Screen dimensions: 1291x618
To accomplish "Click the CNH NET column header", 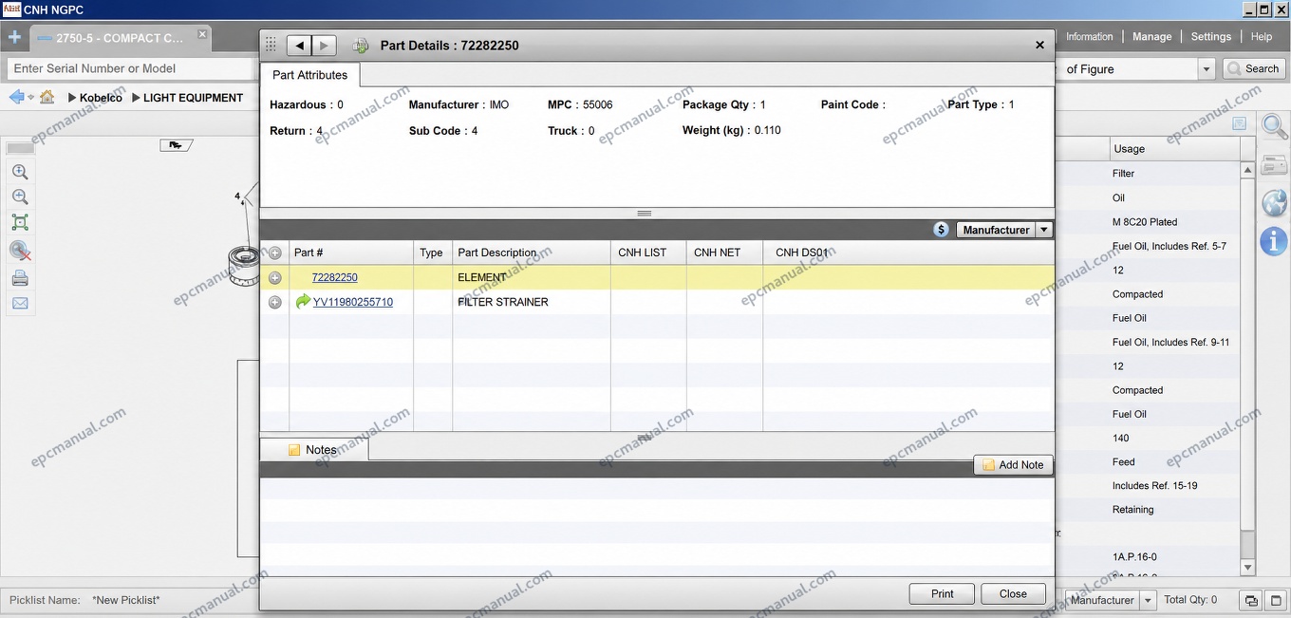I will [x=724, y=253].
